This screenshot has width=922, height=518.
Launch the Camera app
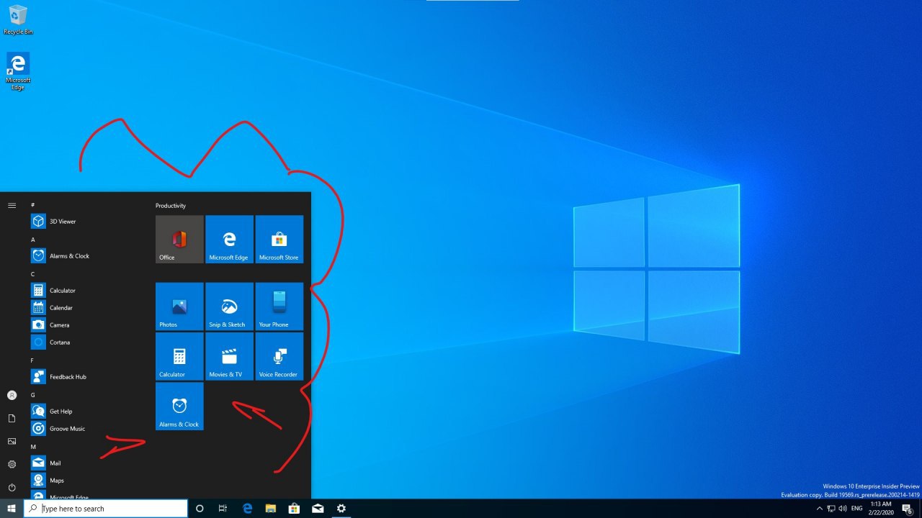coord(86,325)
